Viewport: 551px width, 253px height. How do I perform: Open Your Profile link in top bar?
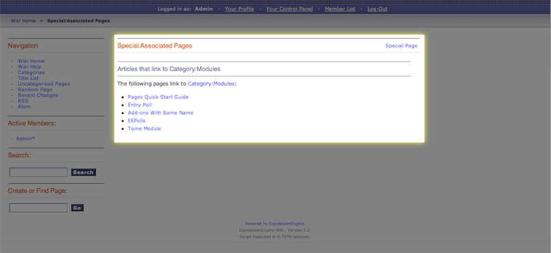coord(239,9)
